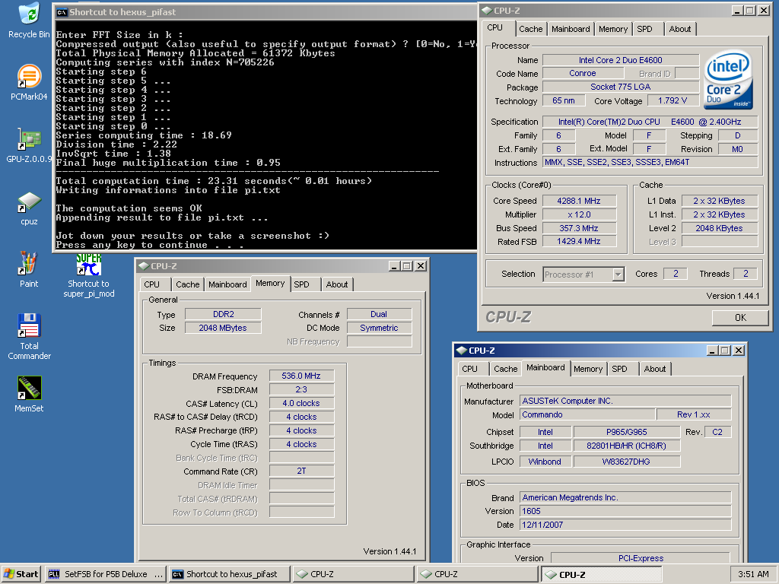Launch Total Commander from the desktop
Image resolution: width=779 pixels, height=584 pixels.
pyautogui.click(x=29, y=337)
